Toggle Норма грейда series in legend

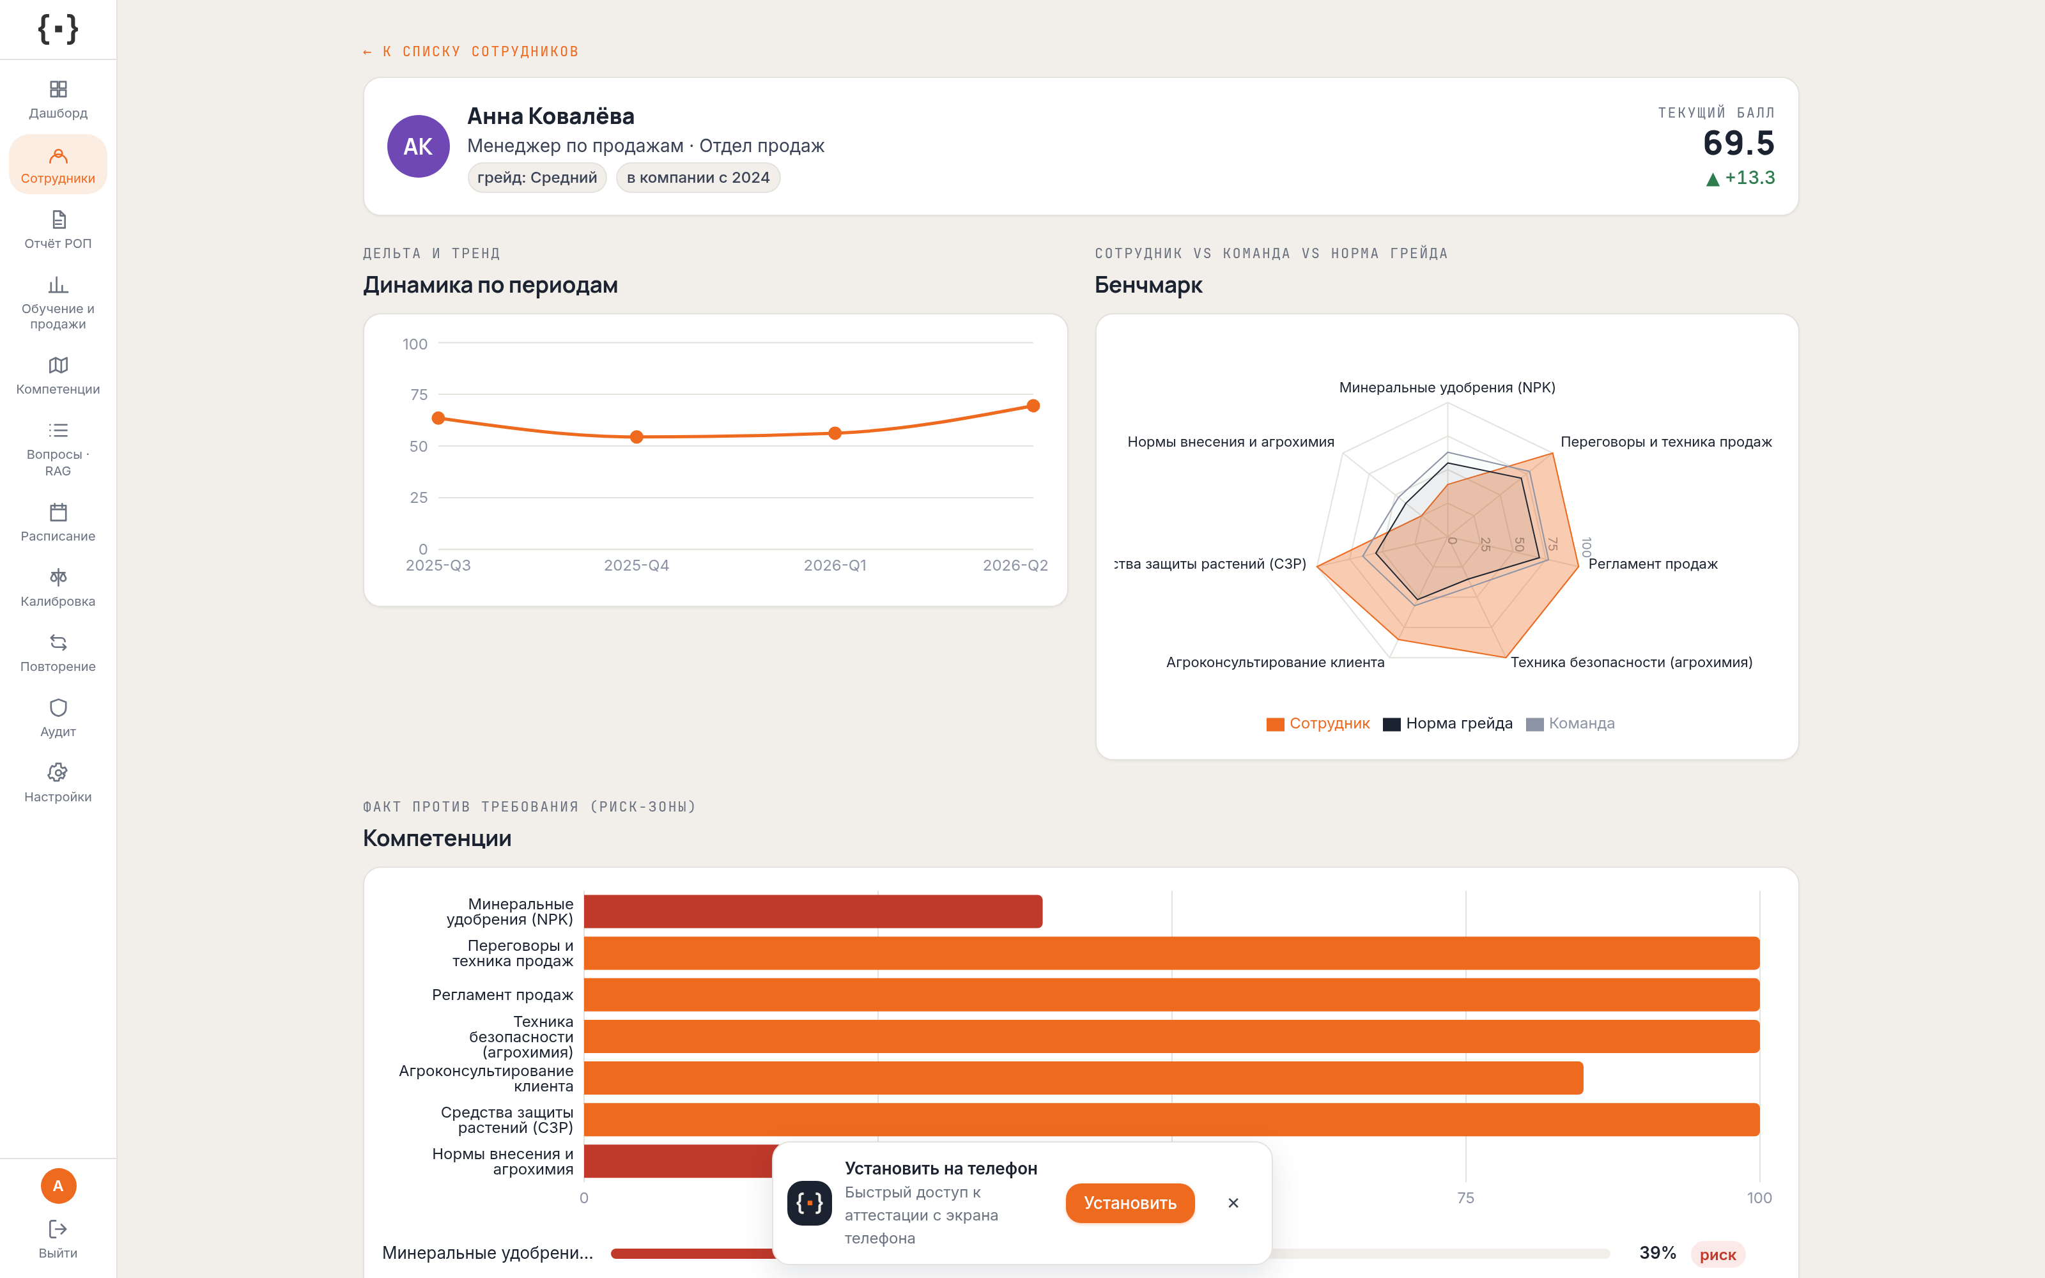(x=1447, y=723)
